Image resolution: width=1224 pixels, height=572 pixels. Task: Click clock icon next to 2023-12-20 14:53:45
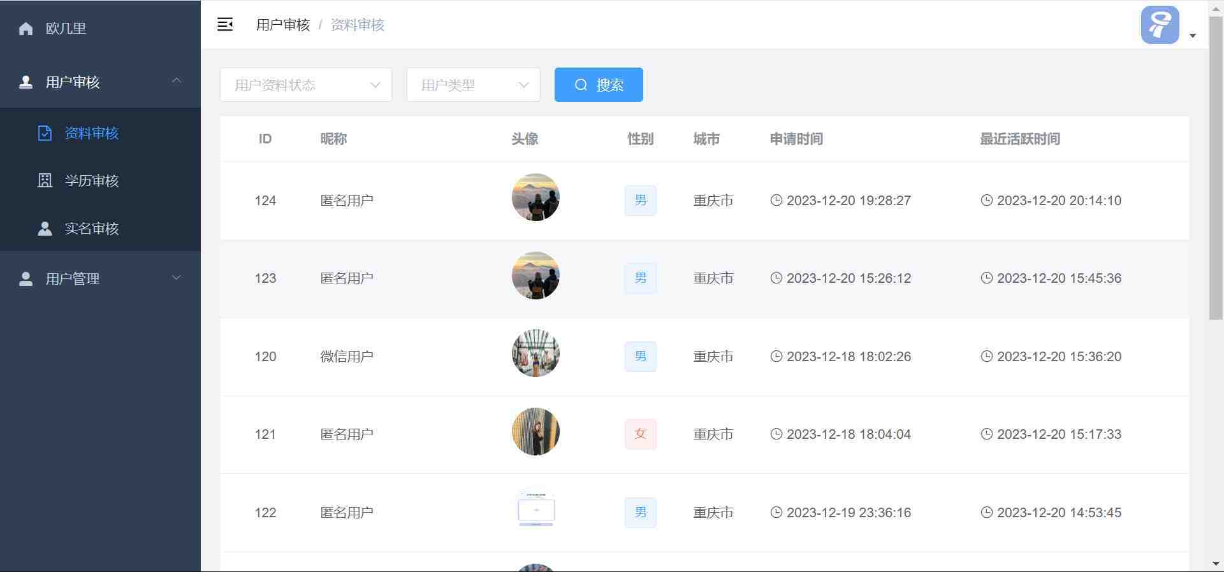pos(986,512)
